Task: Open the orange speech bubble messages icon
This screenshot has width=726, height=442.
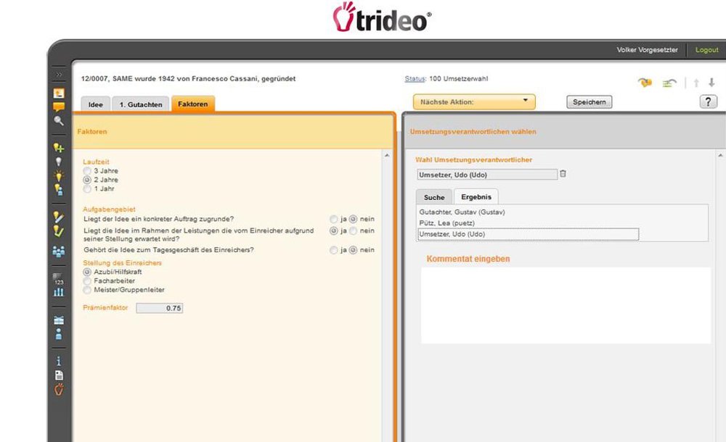Action: tap(59, 107)
